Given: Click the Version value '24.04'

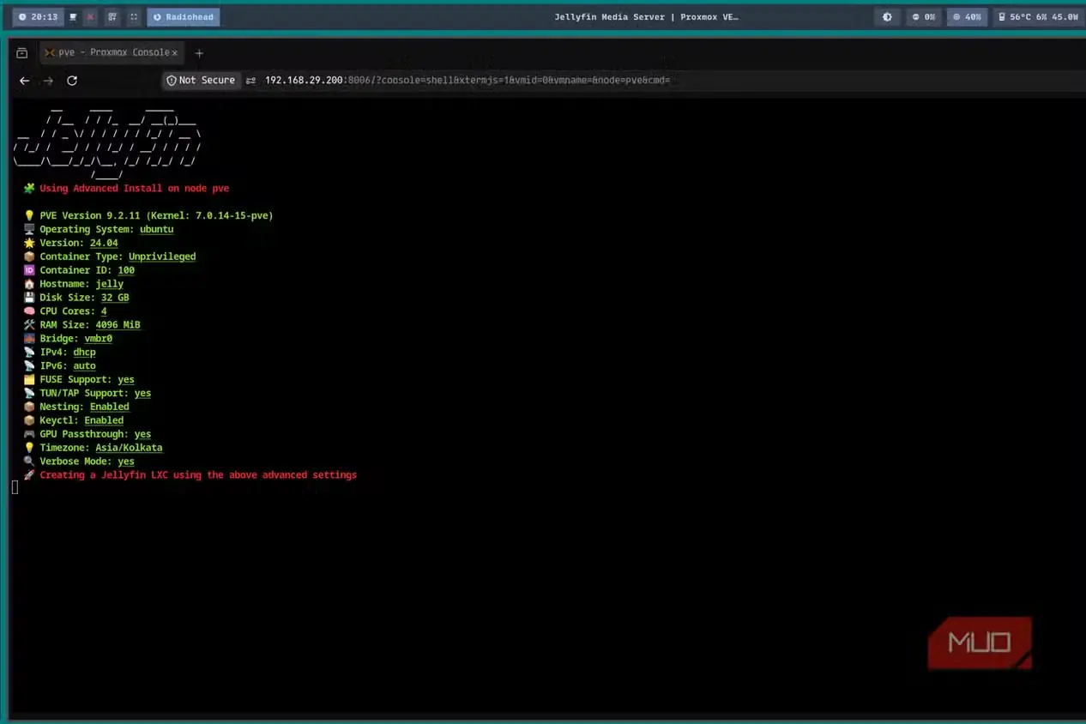Looking at the screenshot, I should [104, 243].
